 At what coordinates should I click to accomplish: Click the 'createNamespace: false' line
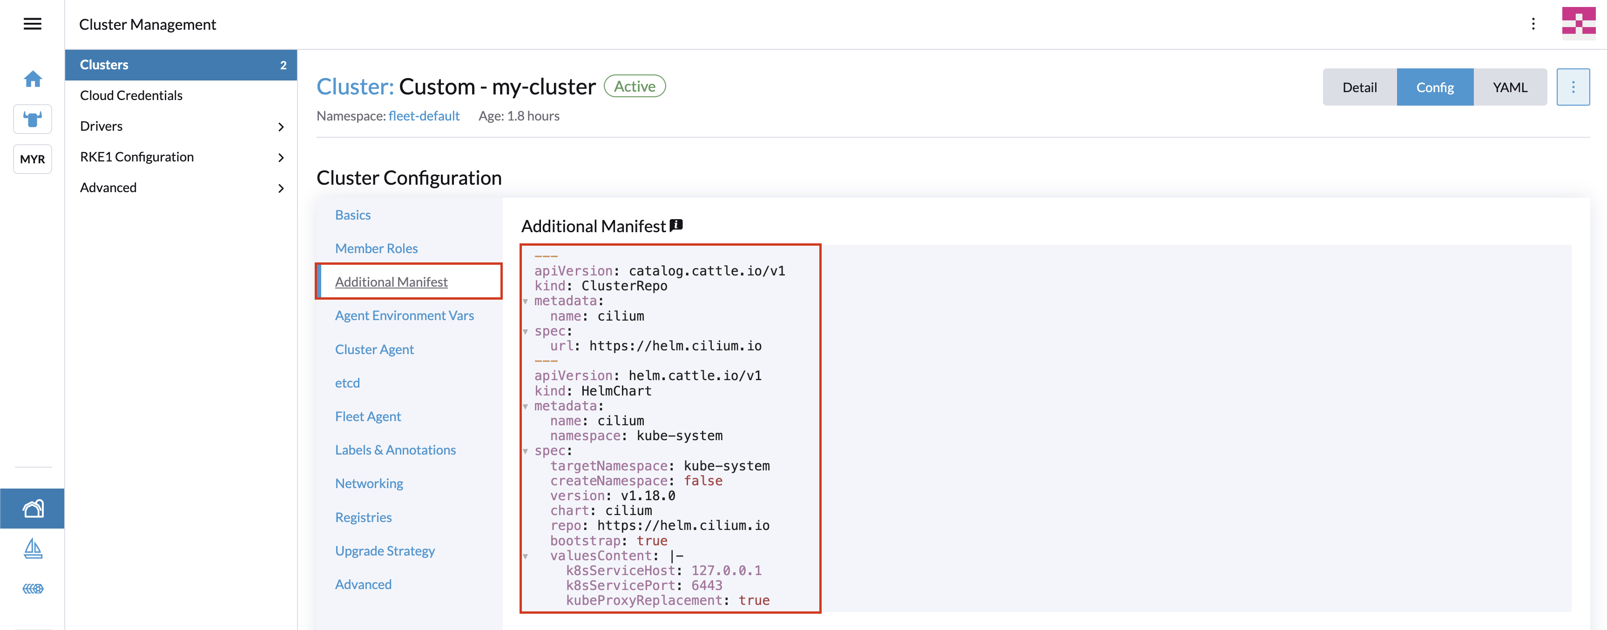tap(636, 481)
